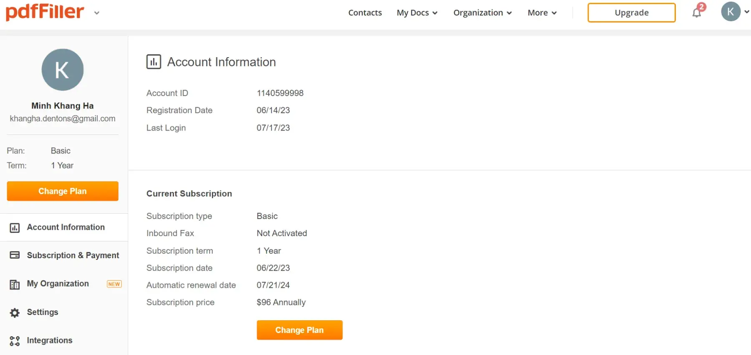Click the Integrations icon in sidebar

pos(15,341)
